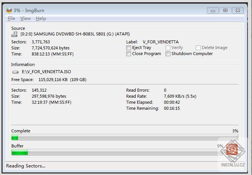Click the destination hard drive icon

15,72
